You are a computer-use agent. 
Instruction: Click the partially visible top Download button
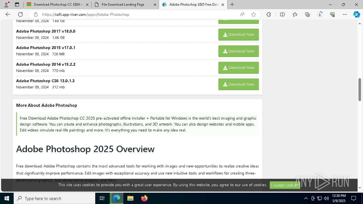pyautogui.click(x=239, y=22)
